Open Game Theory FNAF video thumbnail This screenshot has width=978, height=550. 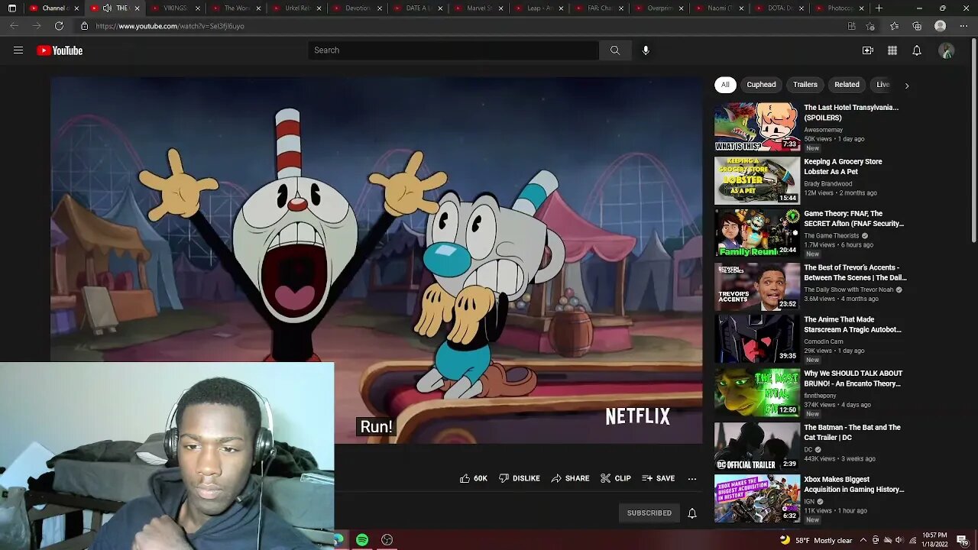coord(757,233)
